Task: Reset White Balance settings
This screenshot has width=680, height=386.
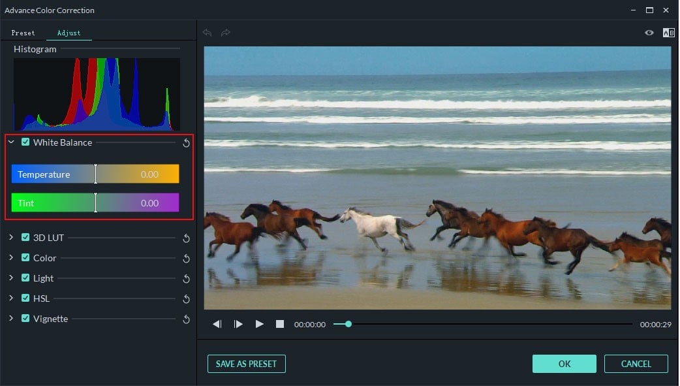Action: pyautogui.click(x=186, y=143)
